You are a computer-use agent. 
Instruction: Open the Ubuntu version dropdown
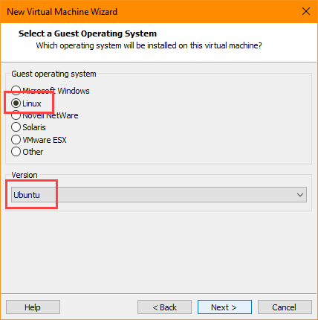click(x=159, y=195)
